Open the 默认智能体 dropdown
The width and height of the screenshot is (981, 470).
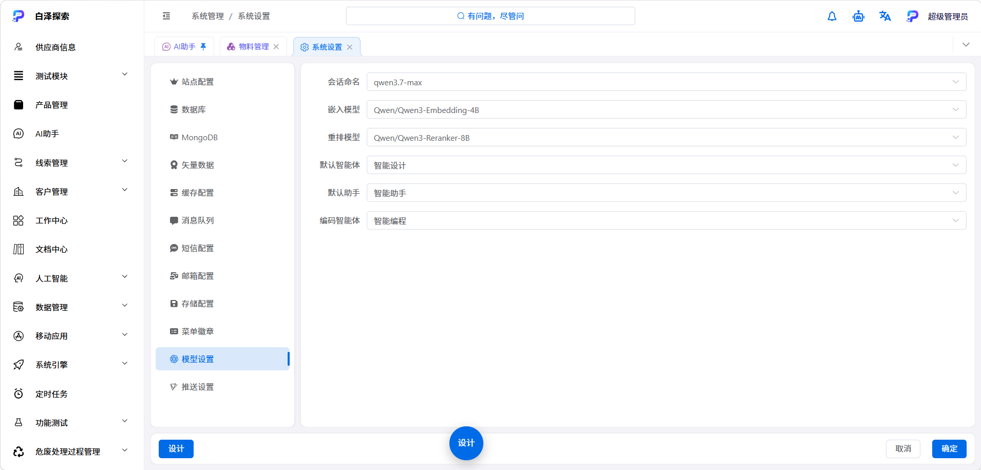[x=666, y=165]
